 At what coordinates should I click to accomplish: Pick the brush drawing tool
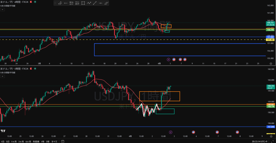coord(106,4)
